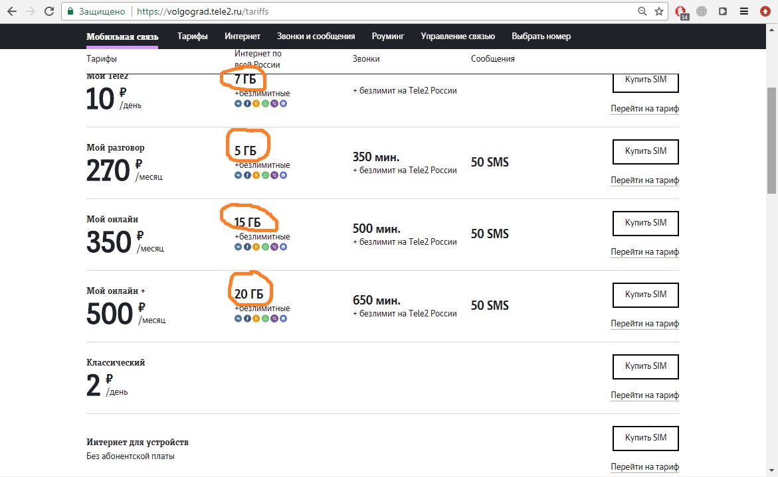Click the VK icon in Мой онлайн row
Image resolution: width=778 pixels, height=477 pixels.
pyautogui.click(x=238, y=247)
